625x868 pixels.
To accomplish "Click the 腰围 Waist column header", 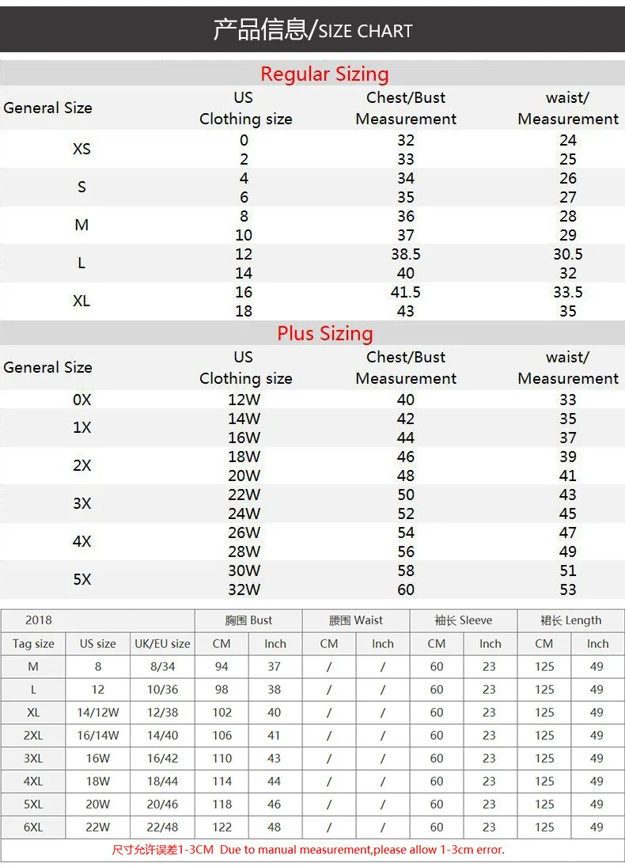I will click(x=356, y=620).
